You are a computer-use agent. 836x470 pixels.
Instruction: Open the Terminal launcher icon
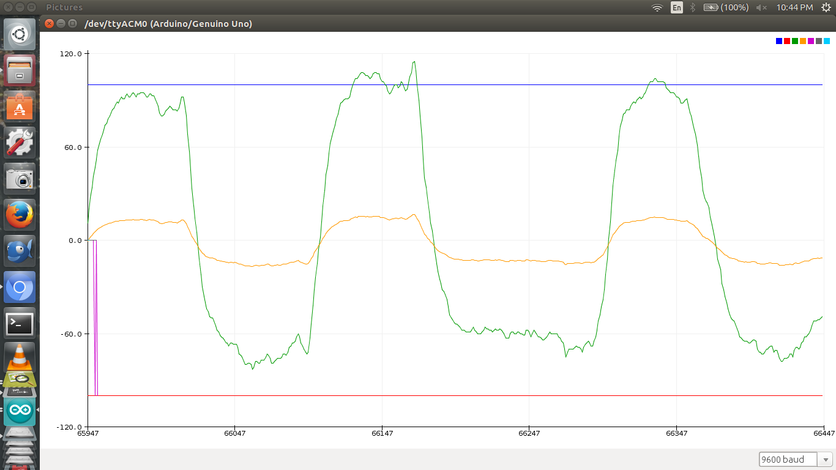point(20,323)
